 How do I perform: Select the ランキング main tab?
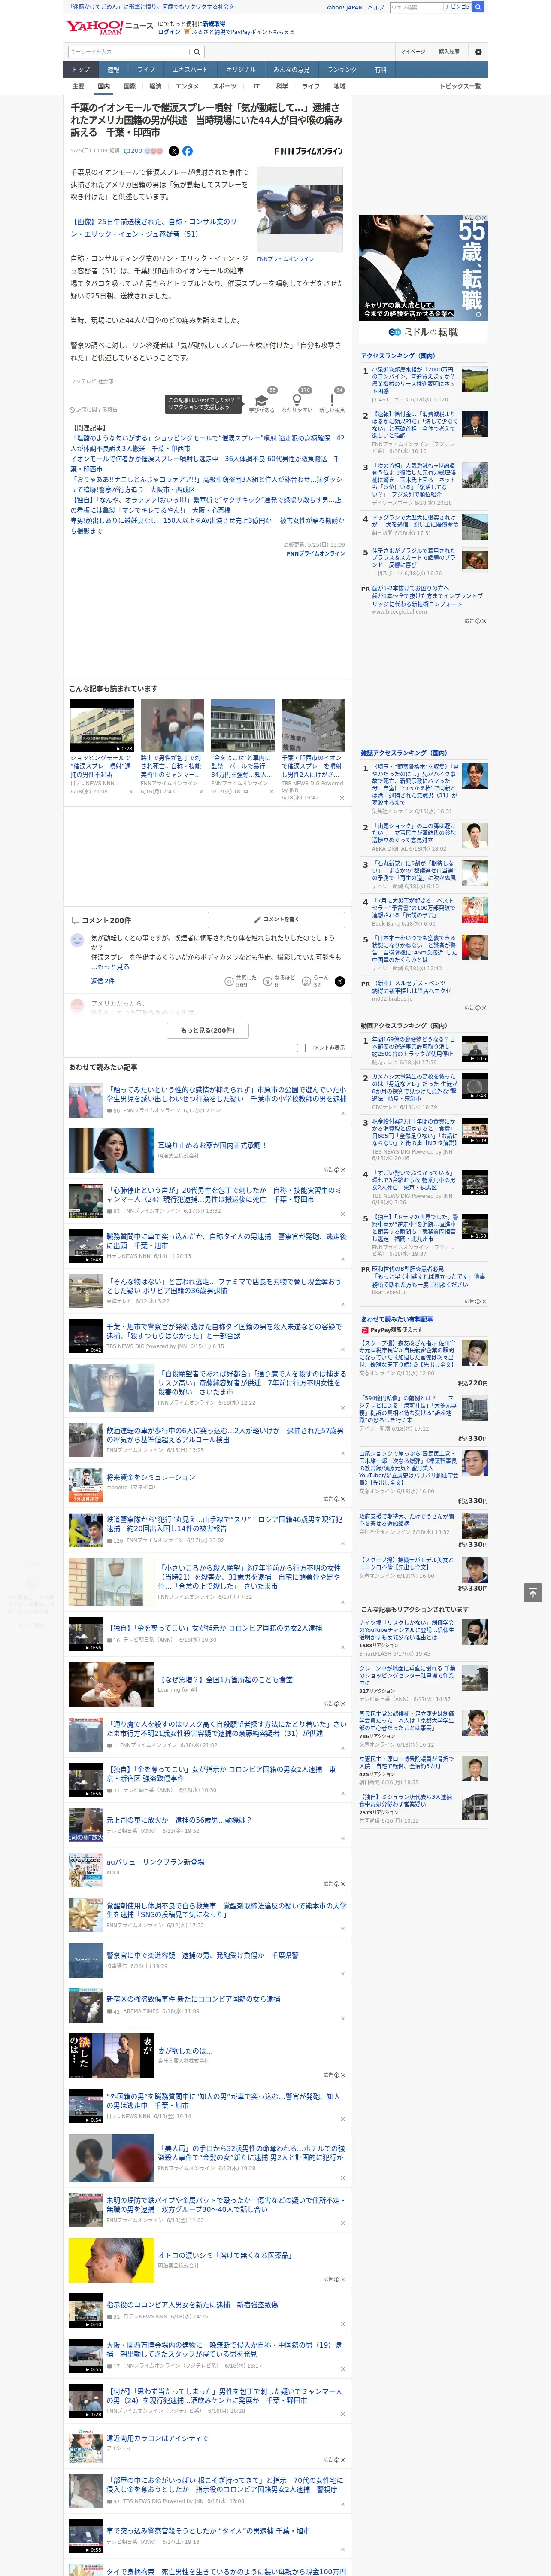point(342,69)
